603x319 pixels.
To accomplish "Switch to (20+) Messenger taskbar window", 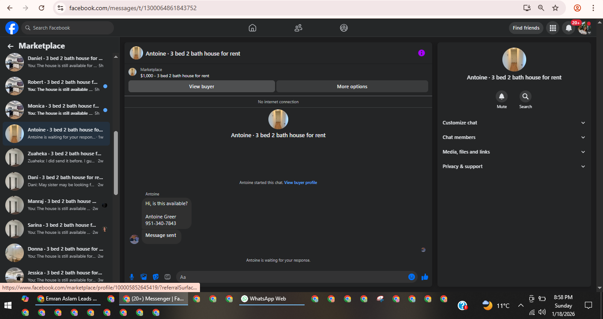I will click(x=154, y=299).
